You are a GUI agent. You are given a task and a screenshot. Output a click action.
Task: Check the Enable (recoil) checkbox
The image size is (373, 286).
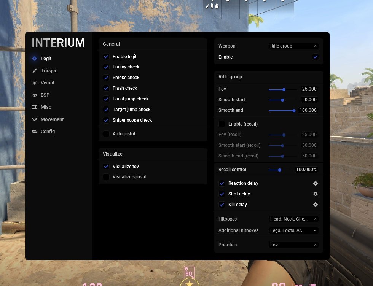click(x=222, y=124)
